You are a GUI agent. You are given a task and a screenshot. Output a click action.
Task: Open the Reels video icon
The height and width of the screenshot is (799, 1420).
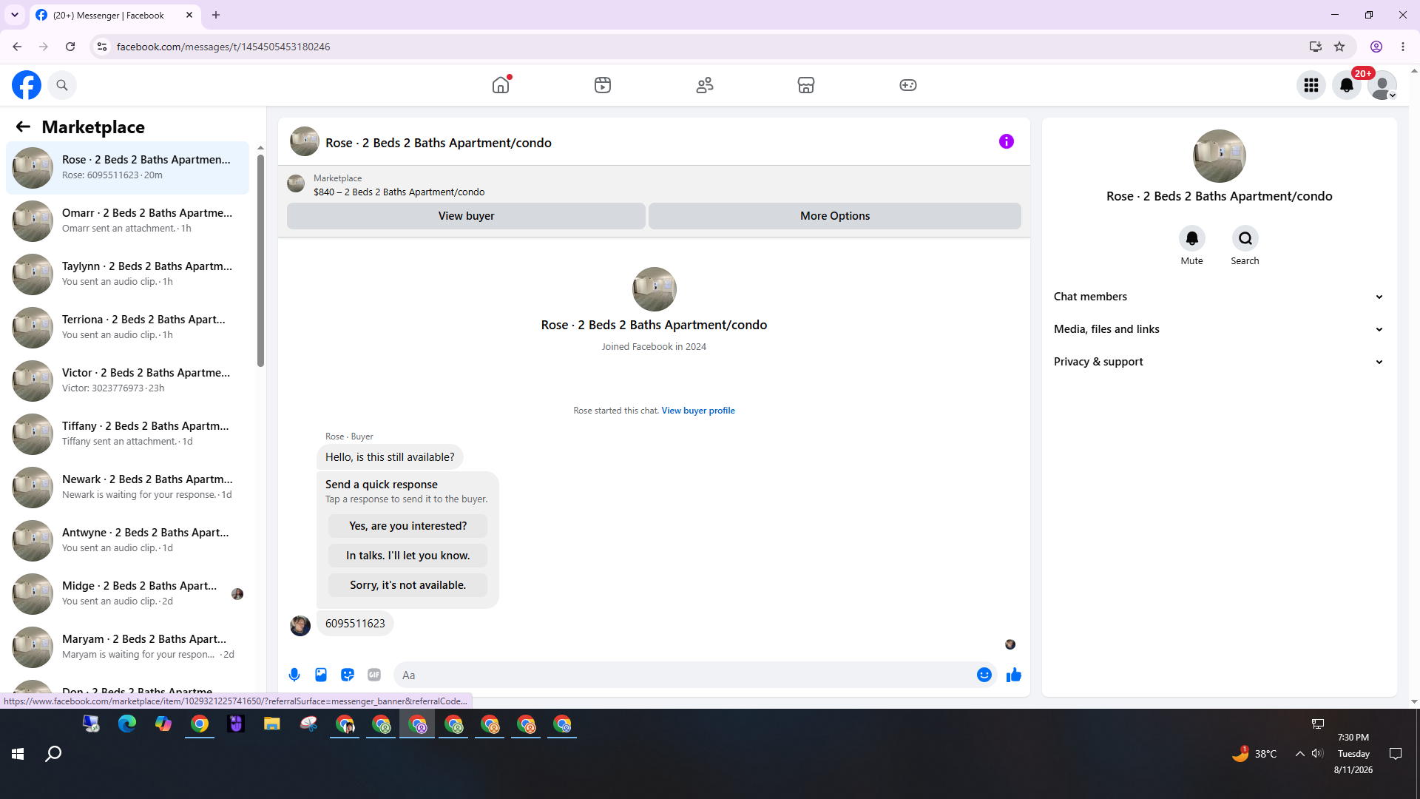click(603, 85)
